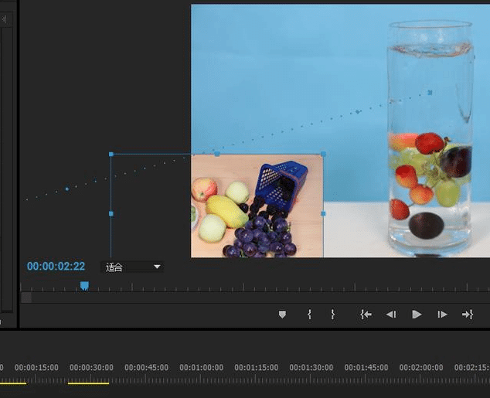Click the 00:01:15:00 mark on the timeline ruler
490x398 pixels.
[257, 367]
